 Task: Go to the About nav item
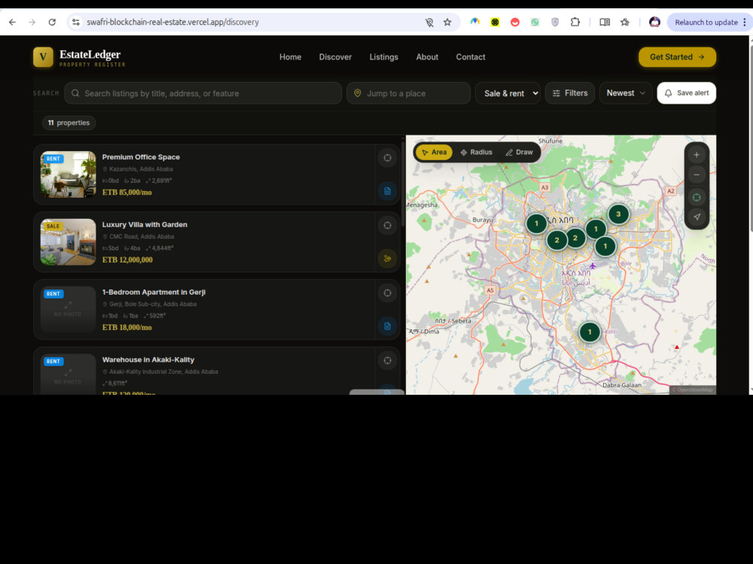(x=427, y=57)
